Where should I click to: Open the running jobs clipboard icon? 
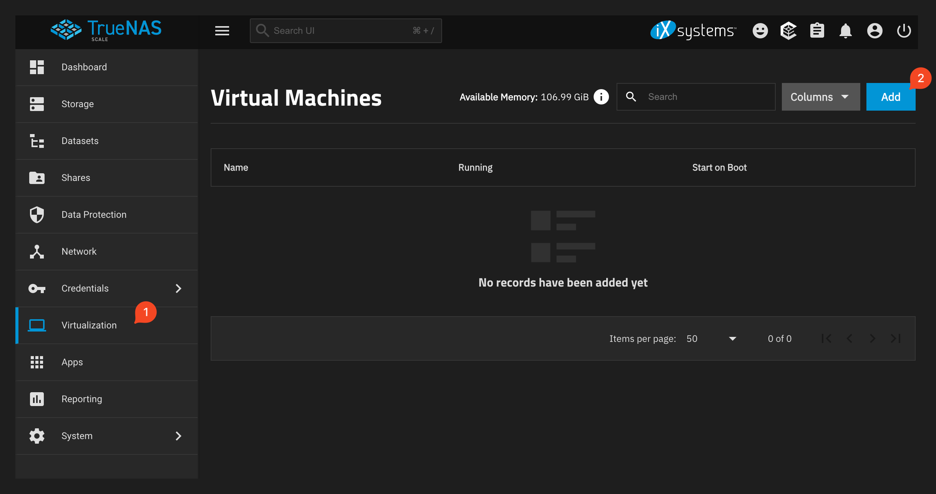click(817, 31)
